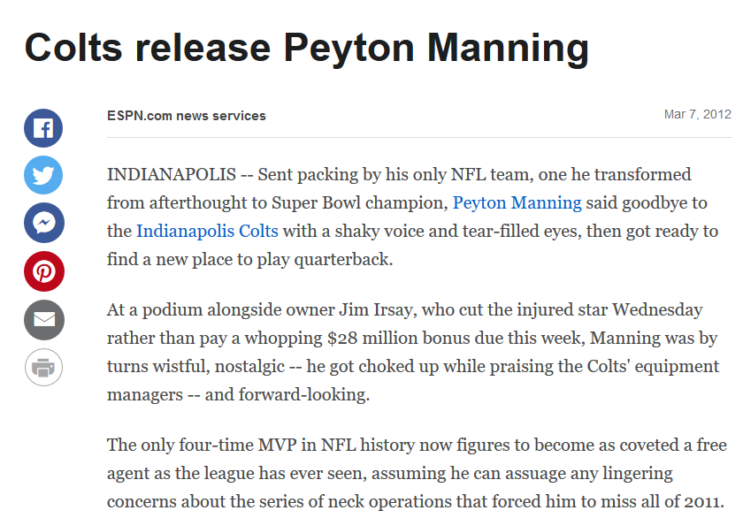Email the article using envelope icon
Viewport: 743px width, 518px height.
pyautogui.click(x=43, y=320)
